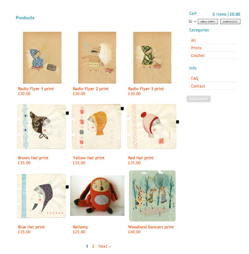Go to page 2 of products
This screenshot has height=254, width=249.
click(x=93, y=246)
